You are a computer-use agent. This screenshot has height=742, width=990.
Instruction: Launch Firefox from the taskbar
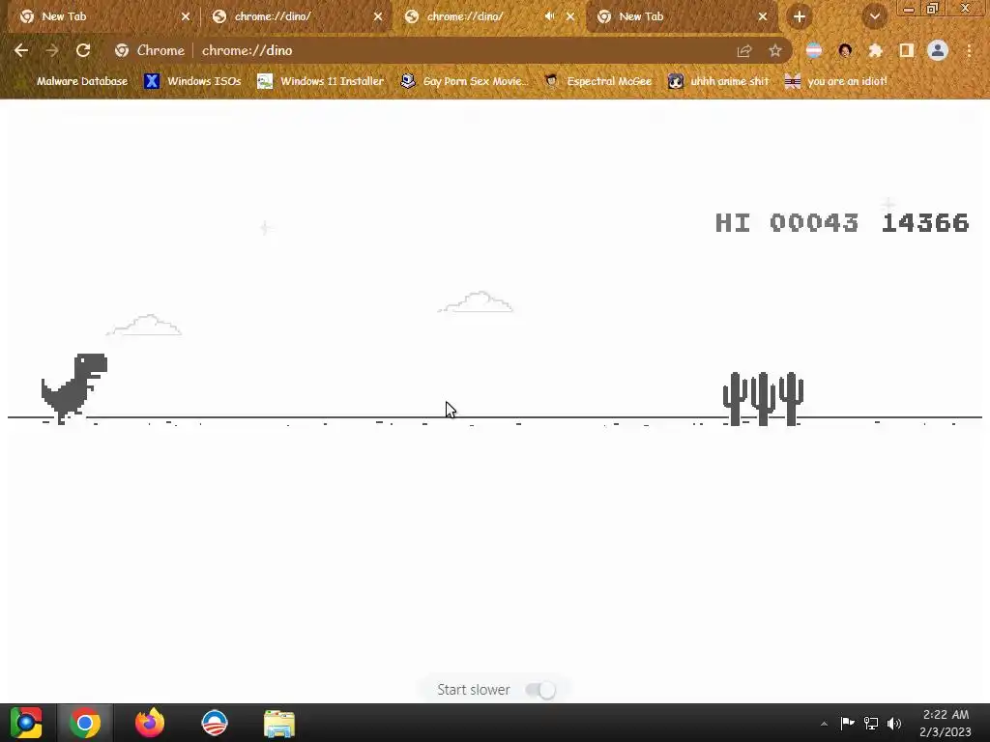(x=150, y=723)
